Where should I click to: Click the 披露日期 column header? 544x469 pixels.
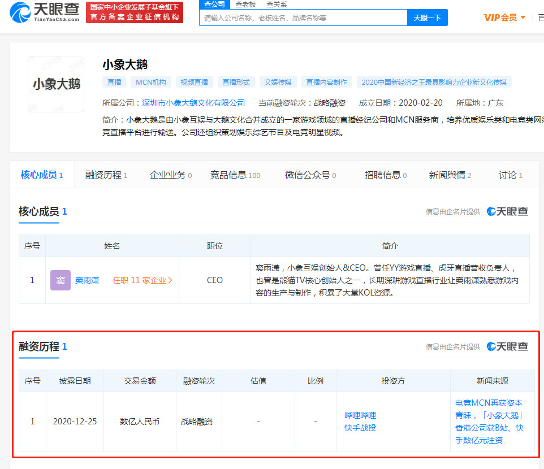coord(75,381)
